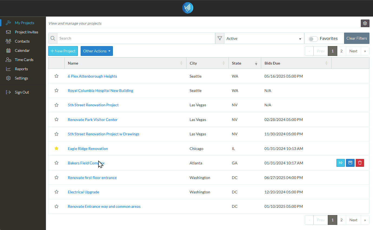The image size is (373, 230).
Task: Click the logo icon in the header
Action: point(188,8)
